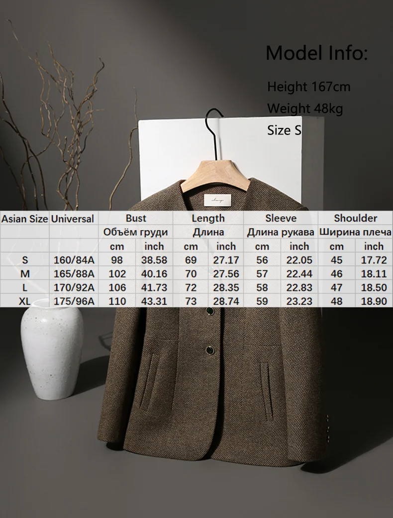Click length value '70' cm

click(x=191, y=274)
